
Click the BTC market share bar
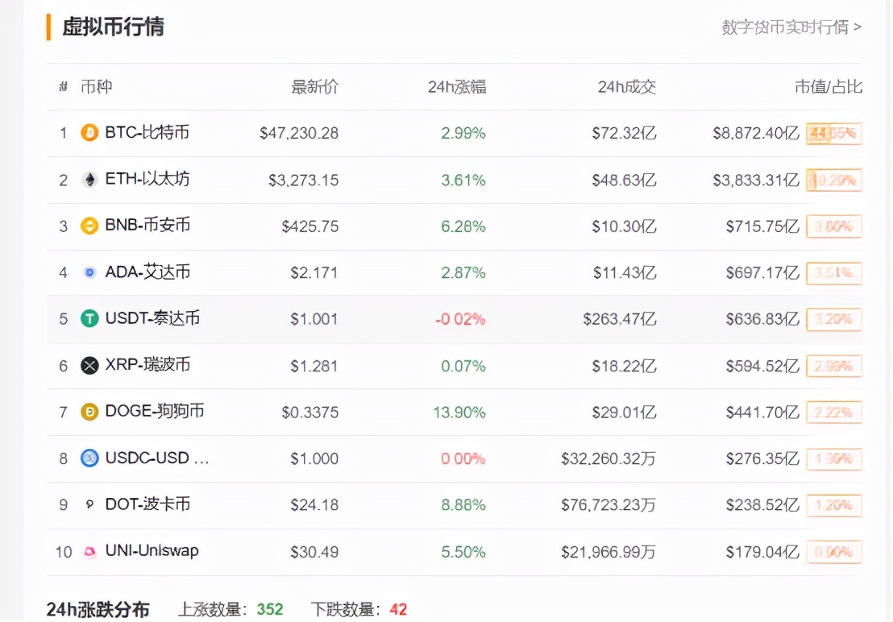click(834, 134)
